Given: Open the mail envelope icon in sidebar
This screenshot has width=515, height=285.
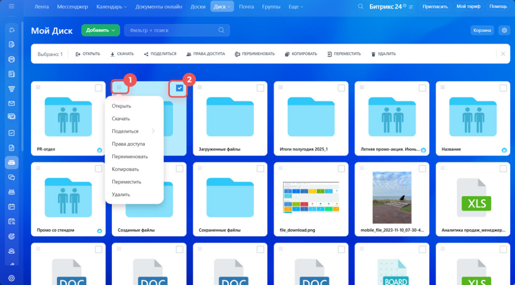Looking at the screenshot, I should pos(12,104).
